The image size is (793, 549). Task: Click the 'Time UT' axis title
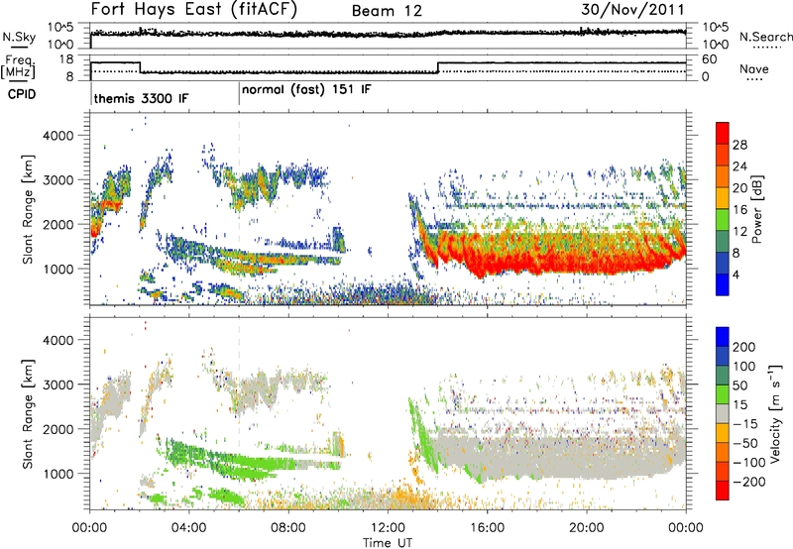(388, 543)
